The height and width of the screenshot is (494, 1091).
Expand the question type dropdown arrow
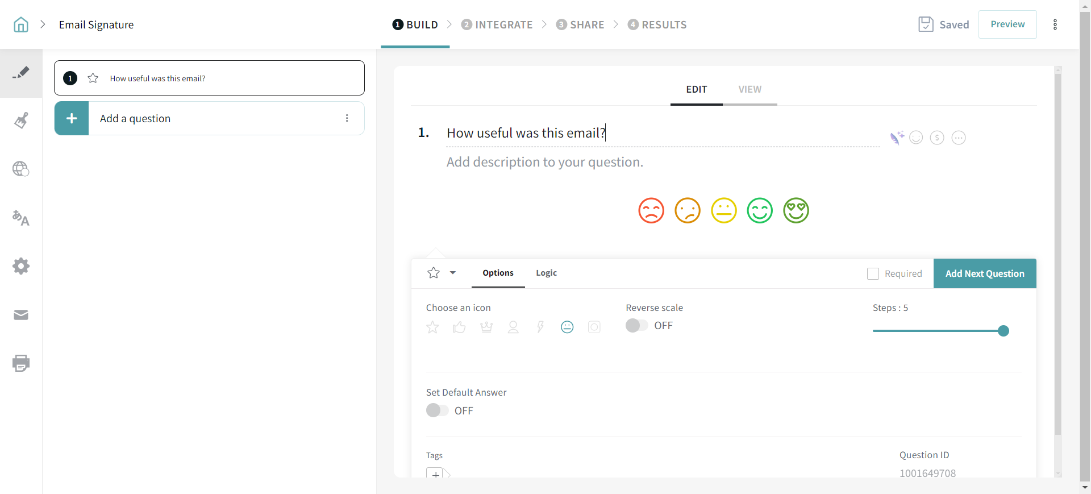tap(453, 273)
